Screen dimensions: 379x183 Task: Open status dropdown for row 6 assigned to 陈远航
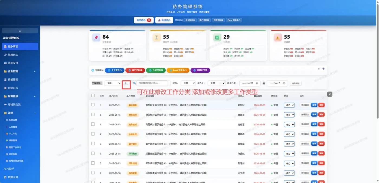pos(289,154)
